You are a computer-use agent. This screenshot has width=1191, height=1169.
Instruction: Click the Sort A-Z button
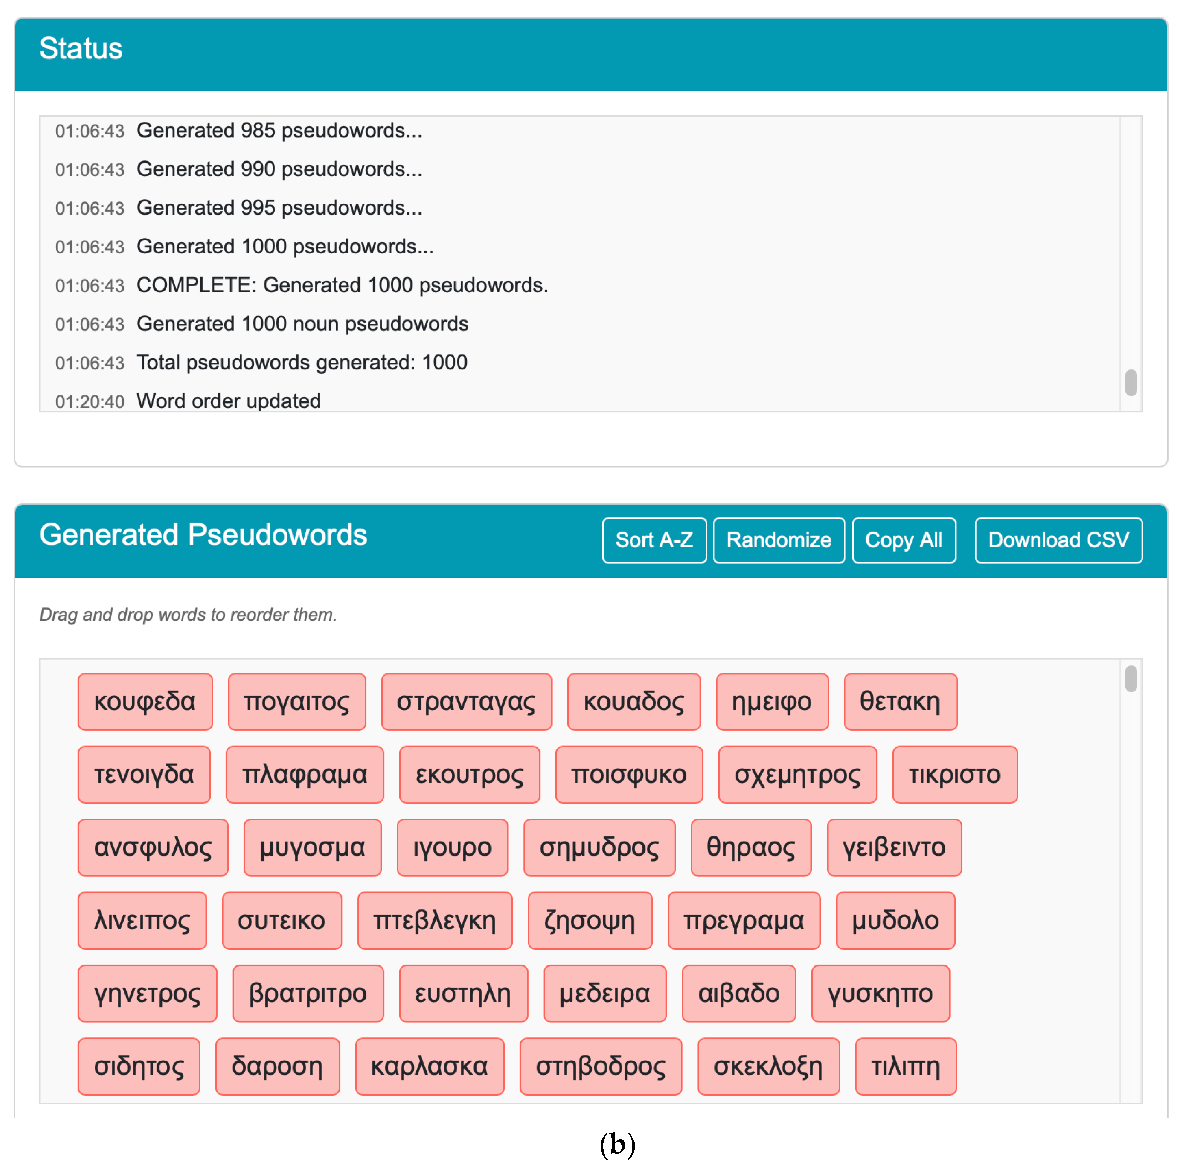tap(654, 540)
